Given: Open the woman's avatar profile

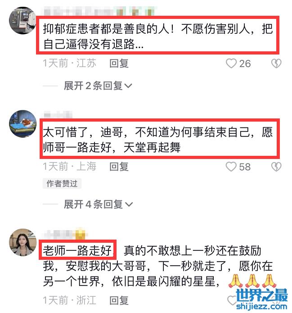Looking at the screenshot, I should (x=23, y=242).
